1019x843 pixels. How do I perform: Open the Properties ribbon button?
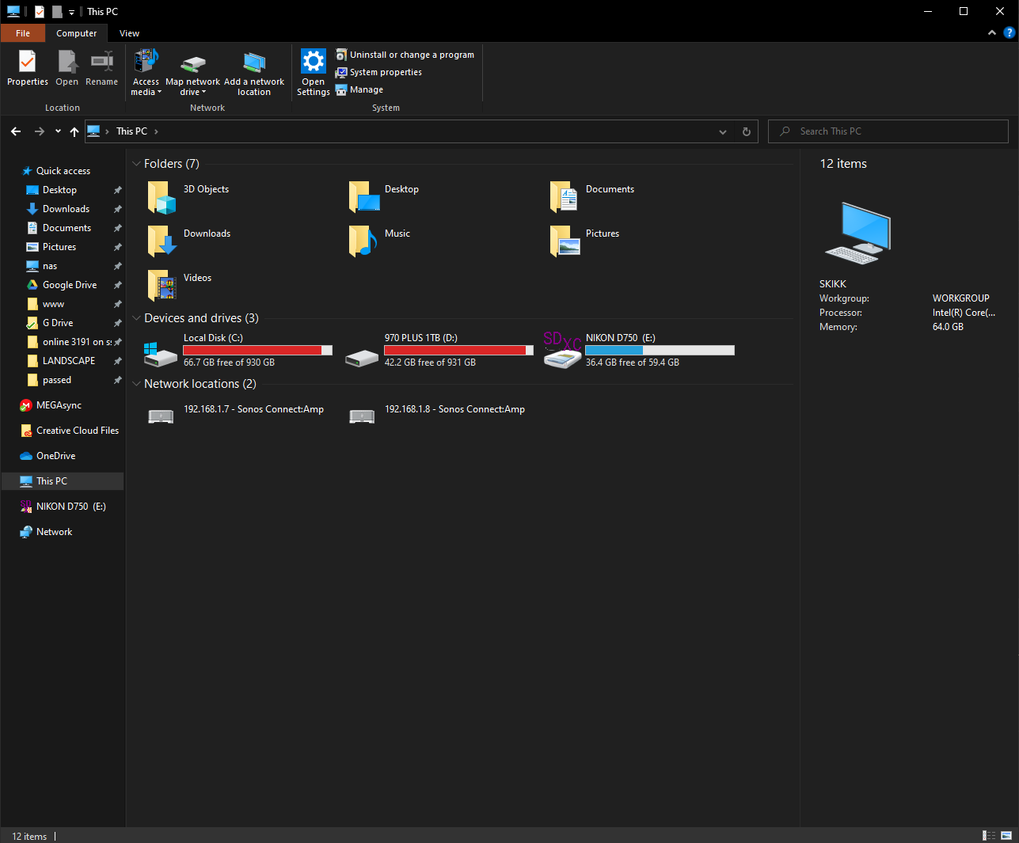(28, 67)
